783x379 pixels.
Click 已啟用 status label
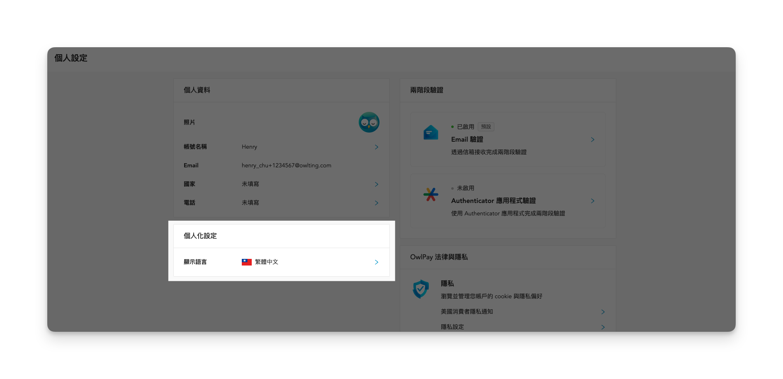(465, 127)
